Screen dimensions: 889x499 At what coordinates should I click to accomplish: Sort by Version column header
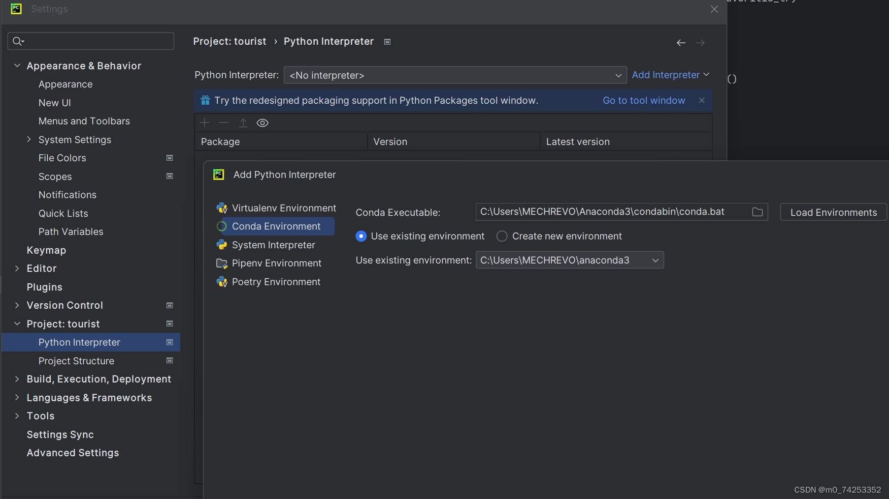454,142
